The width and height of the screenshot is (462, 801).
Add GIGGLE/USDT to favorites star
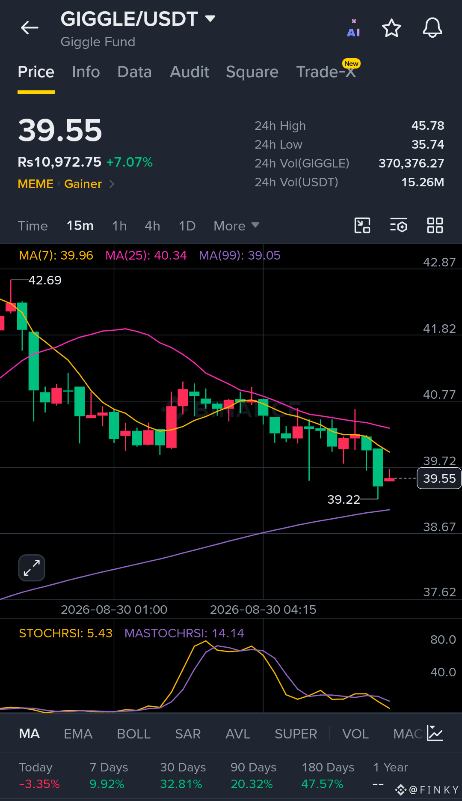[x=391, y=28]
